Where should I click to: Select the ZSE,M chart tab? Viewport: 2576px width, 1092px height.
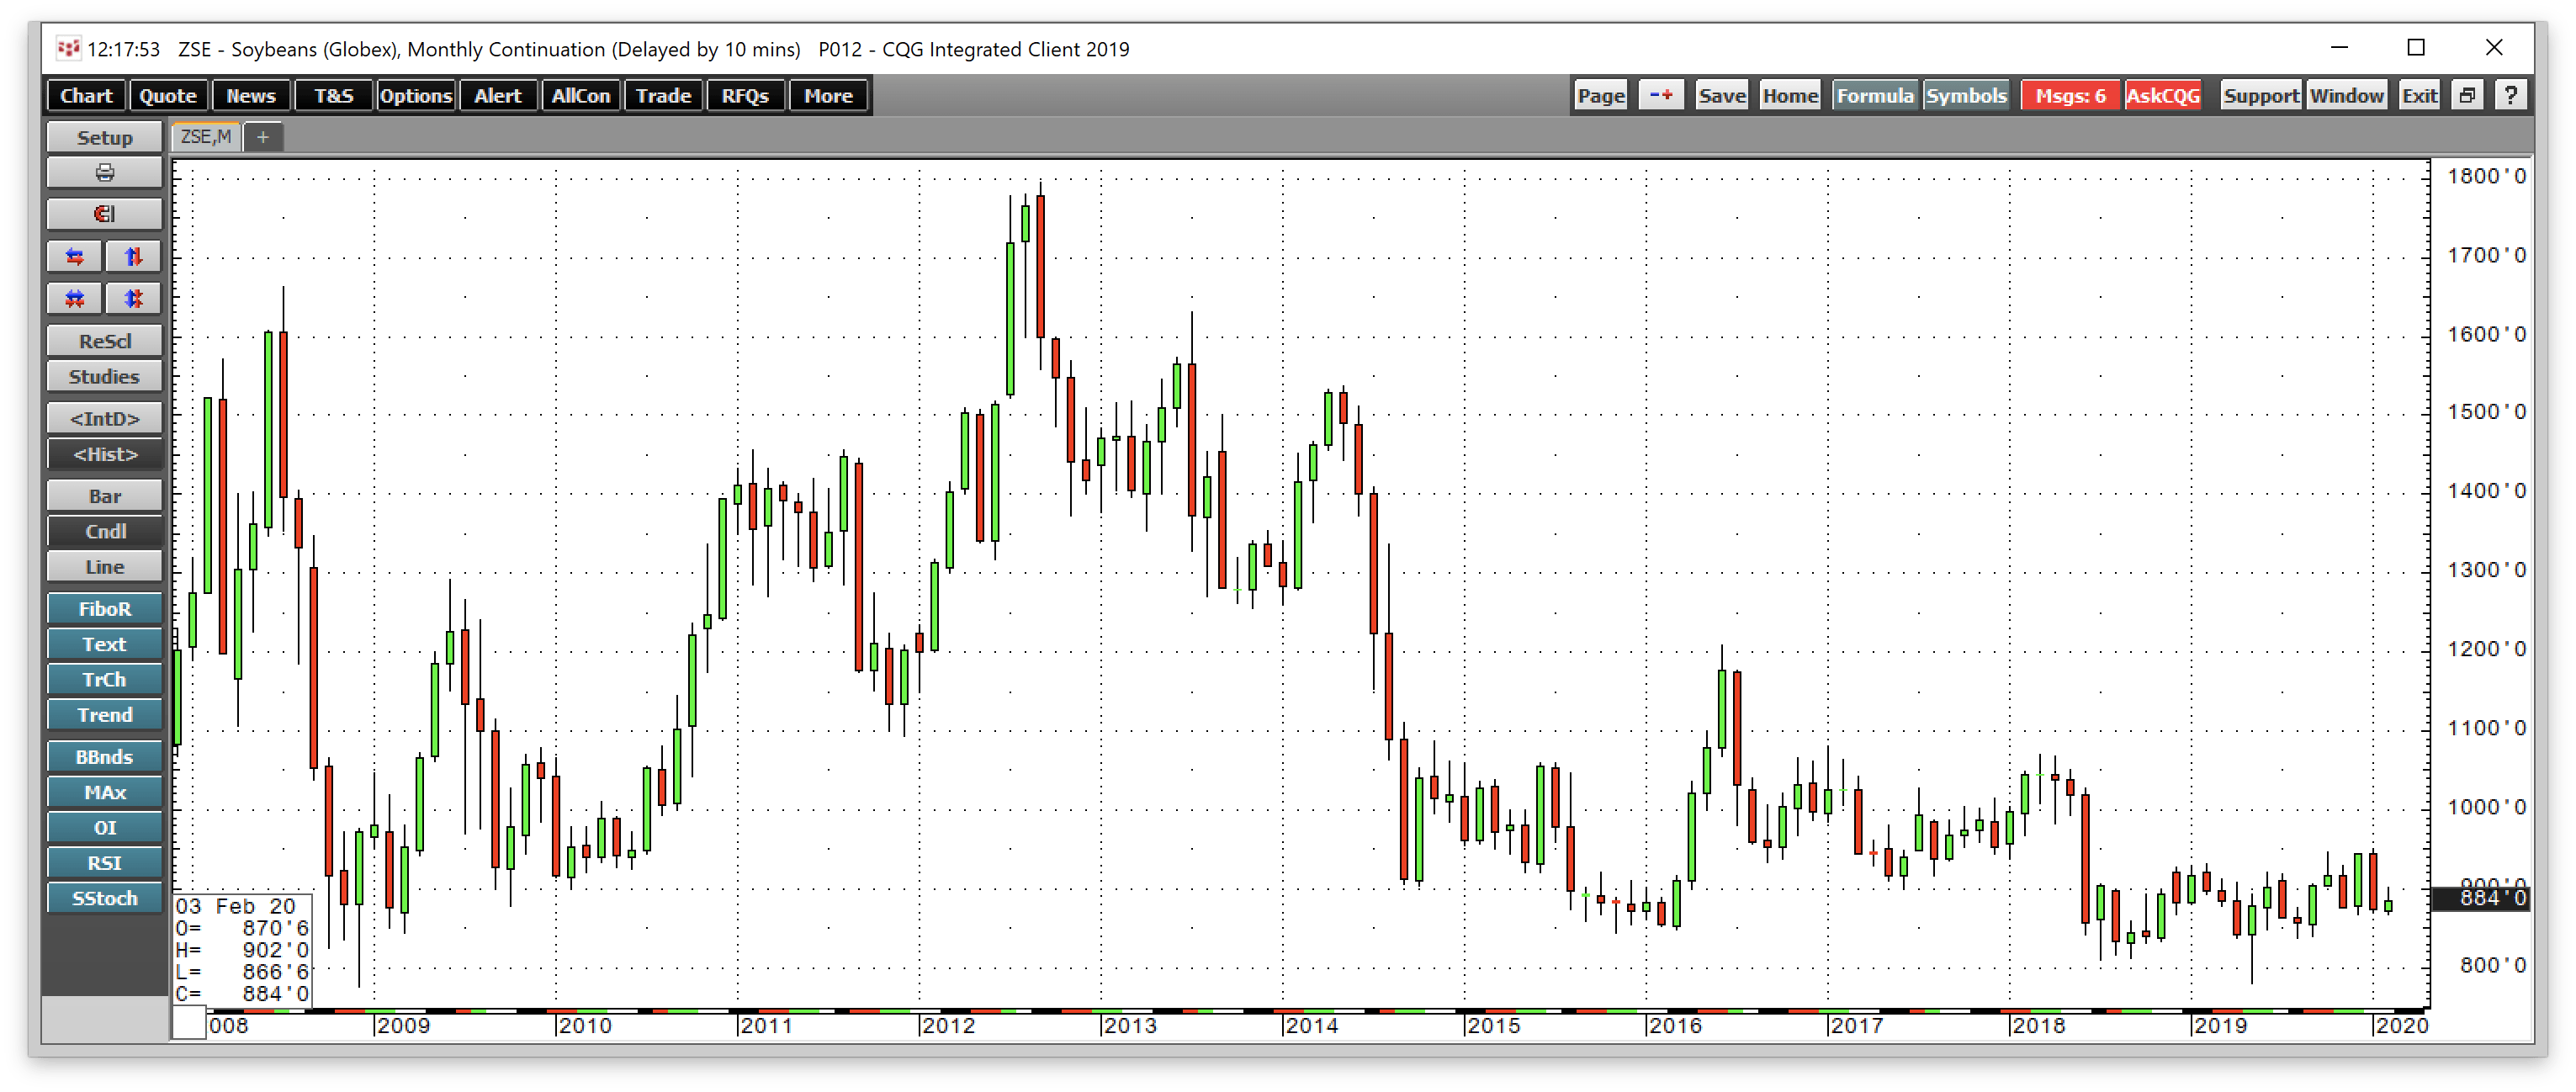click(206, 137)
